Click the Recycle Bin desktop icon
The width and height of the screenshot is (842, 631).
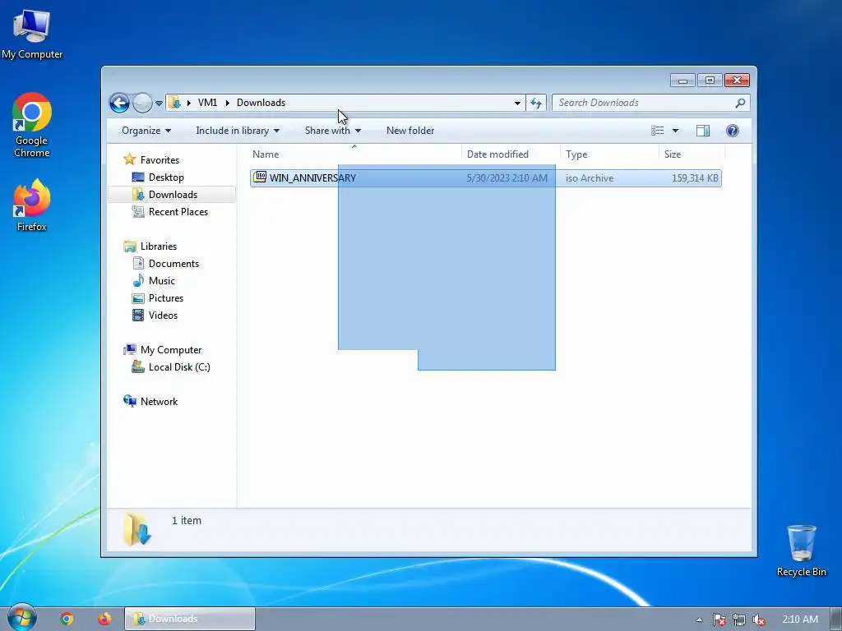coord(801,551)
